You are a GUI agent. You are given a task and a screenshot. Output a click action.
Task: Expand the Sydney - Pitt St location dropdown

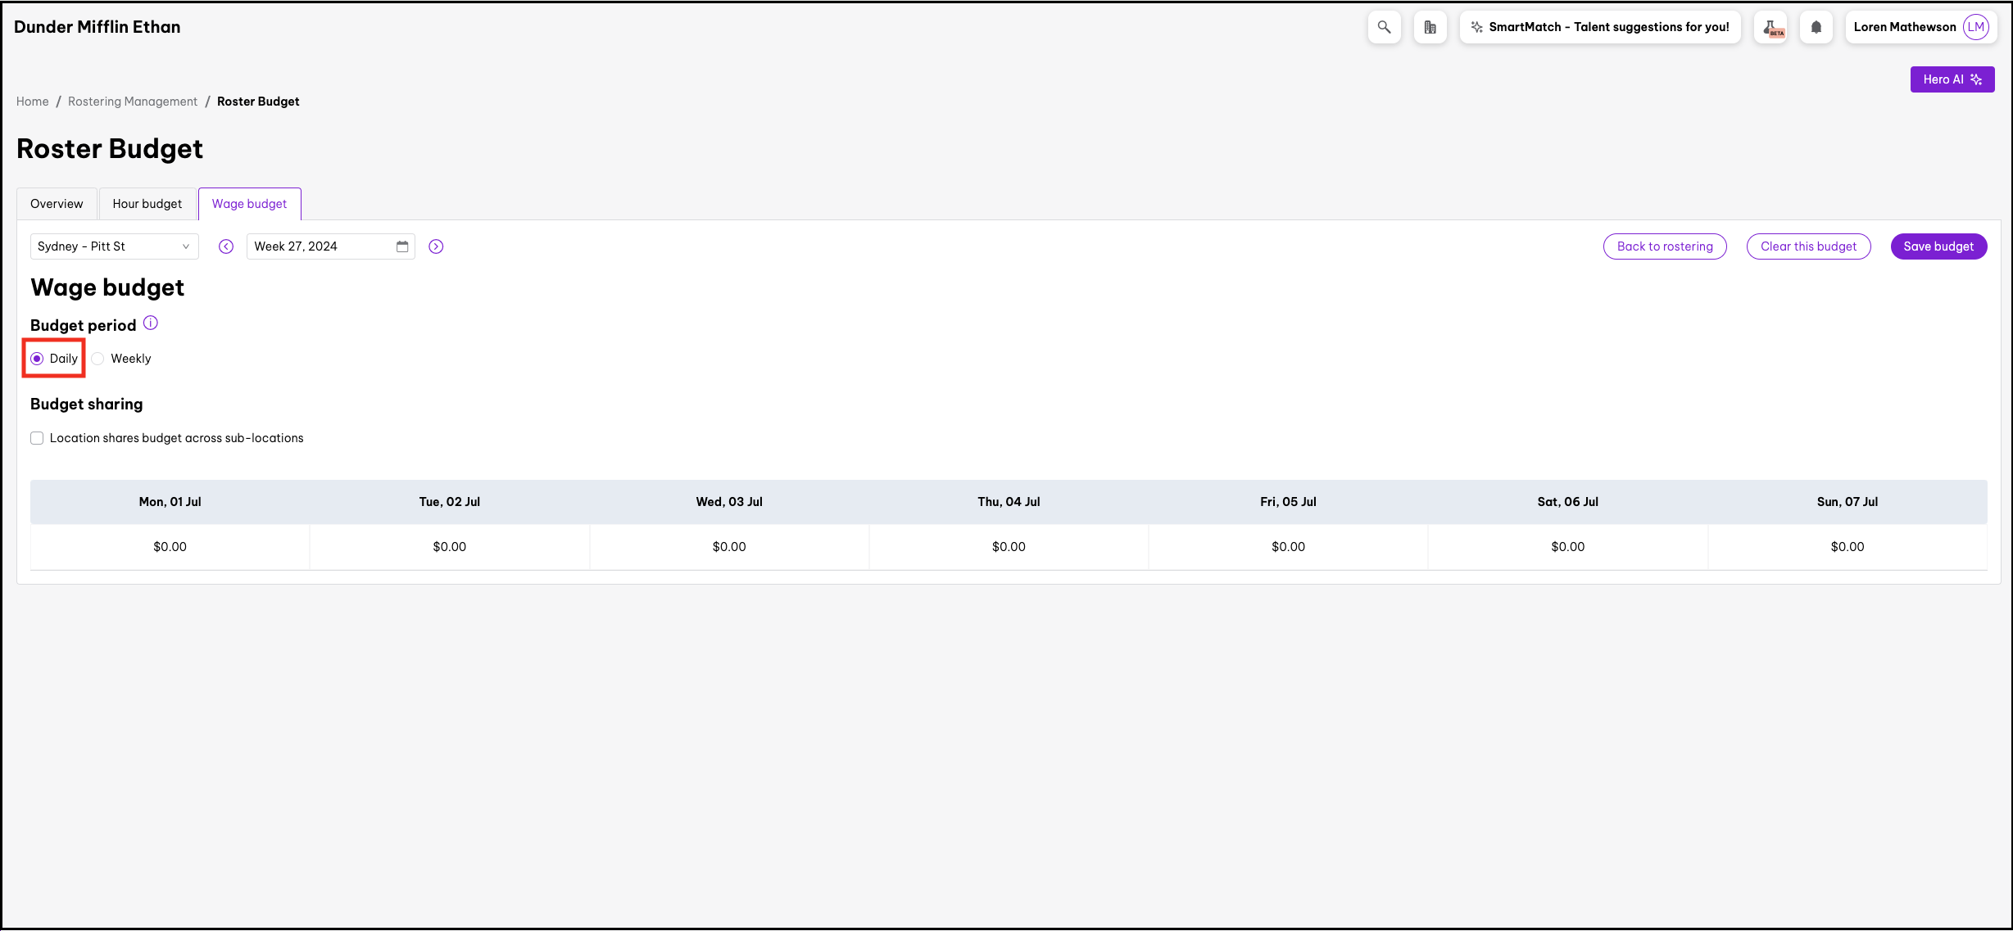pos(114,246)
